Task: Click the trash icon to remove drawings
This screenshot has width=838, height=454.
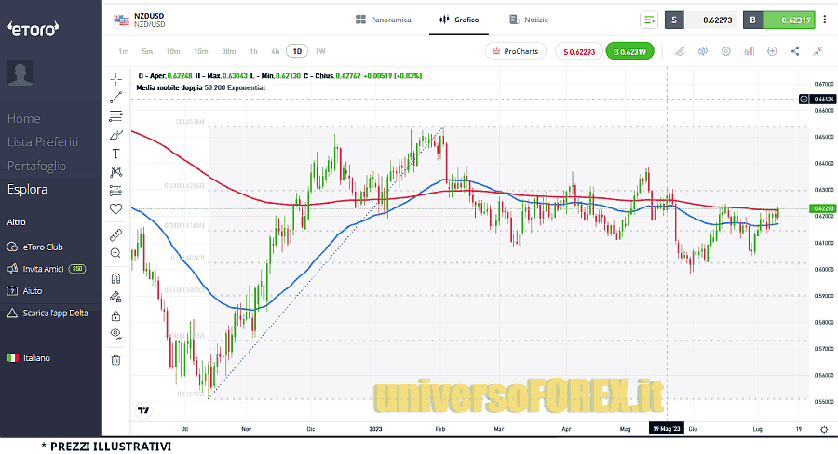Action: [x=115, y=359]
